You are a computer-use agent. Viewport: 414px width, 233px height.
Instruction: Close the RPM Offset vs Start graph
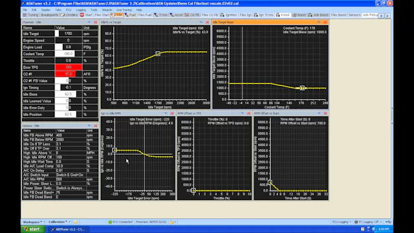(x=325, y=113)
